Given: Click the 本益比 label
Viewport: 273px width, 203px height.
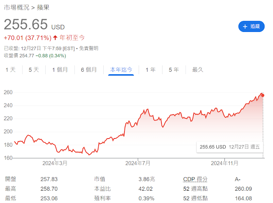Looking at the screenshot, I should [102, 189].
